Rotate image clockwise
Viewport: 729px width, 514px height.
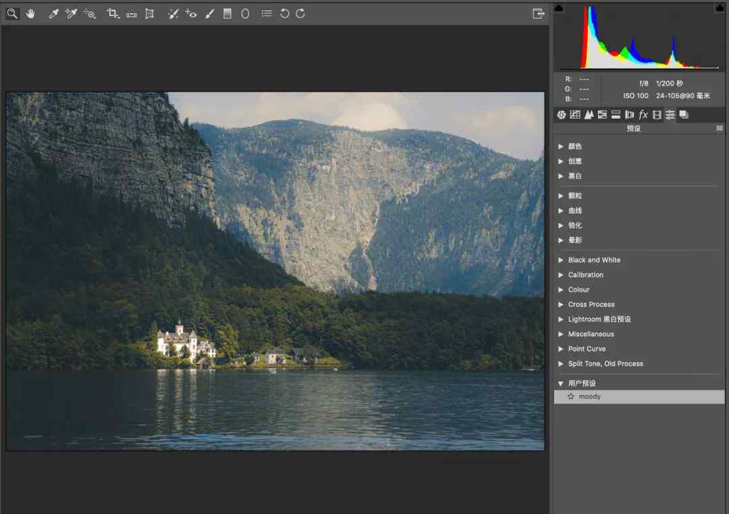pos(300,13)
